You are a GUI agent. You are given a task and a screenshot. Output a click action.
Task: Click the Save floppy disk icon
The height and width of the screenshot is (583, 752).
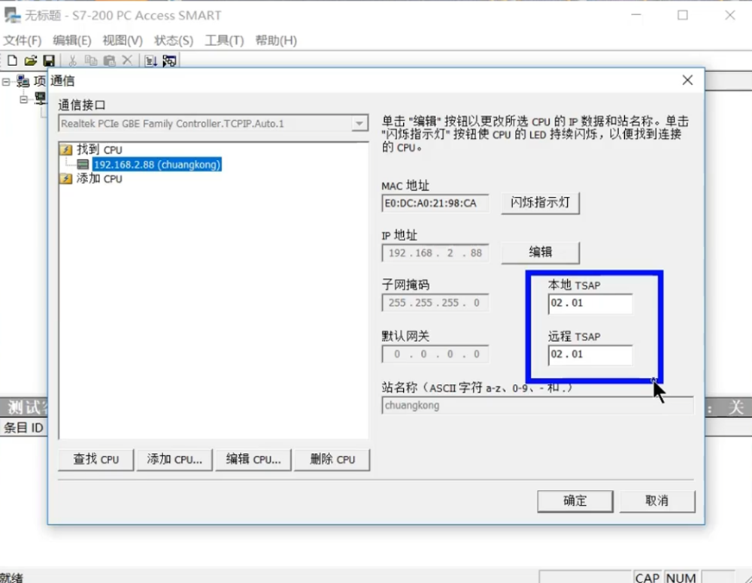click(48, 61)
